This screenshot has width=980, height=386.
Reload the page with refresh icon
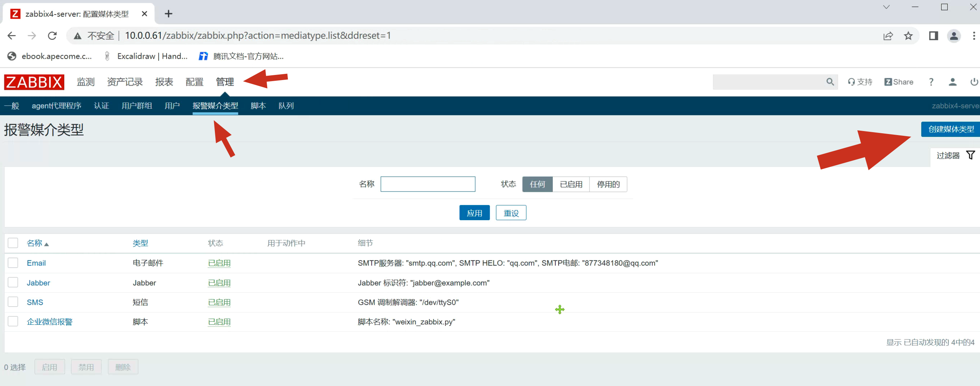tap(52, 36)
